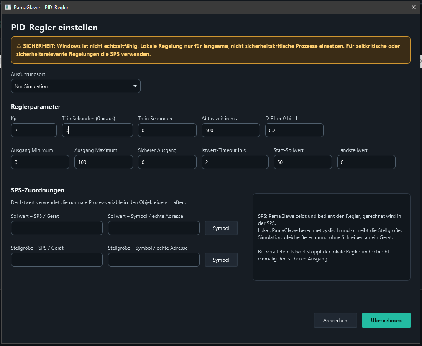Screen dimensions: 422x346
Task: Click the 'Simulation: gleiche Berechnung' line
Action: pyautogui.click(x=325, y=237)
